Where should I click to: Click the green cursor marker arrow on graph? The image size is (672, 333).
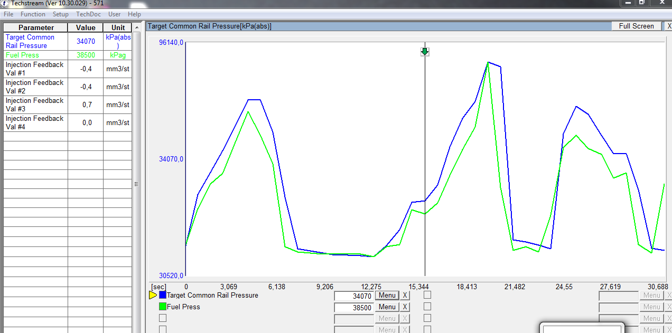point(425,52)
